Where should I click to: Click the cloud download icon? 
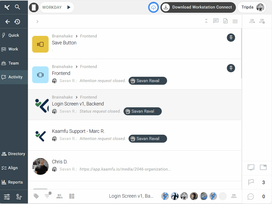pos(154,7)
